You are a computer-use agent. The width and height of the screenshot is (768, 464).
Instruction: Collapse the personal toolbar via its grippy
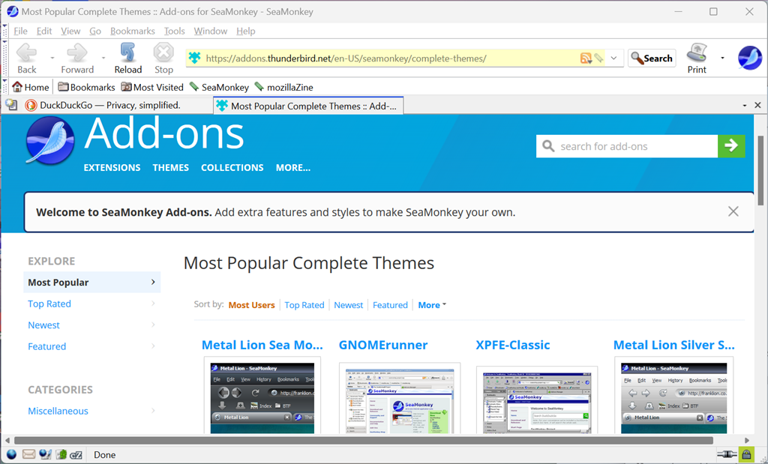pos(5,87)
